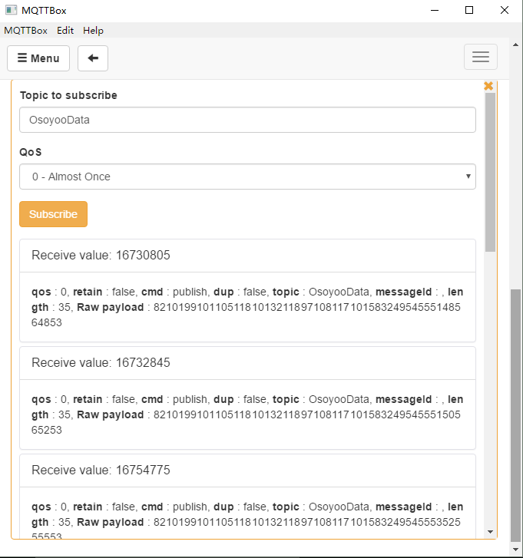Maximize the MQTTBox window
Image resolution: width=523 pixels, height=558 pixels.
(x=469, y=10)
